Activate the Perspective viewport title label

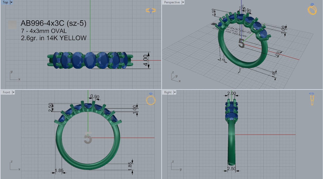point(172,2)
